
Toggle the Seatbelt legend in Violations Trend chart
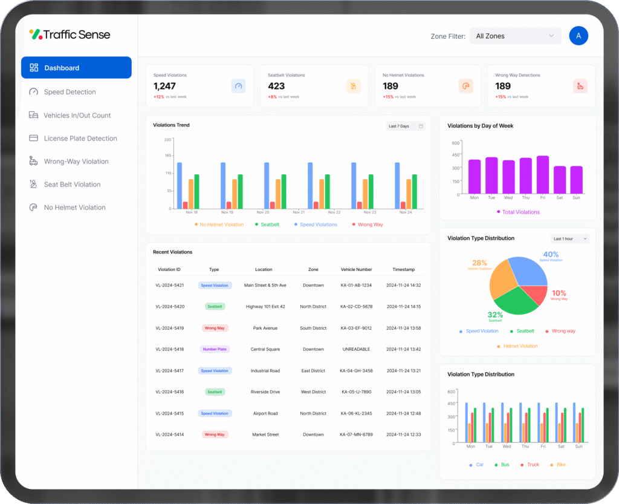(267, 224)
